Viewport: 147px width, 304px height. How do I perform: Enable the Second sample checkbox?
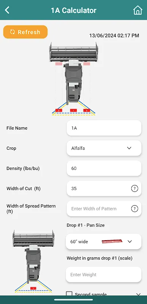(x=69, y=294)
